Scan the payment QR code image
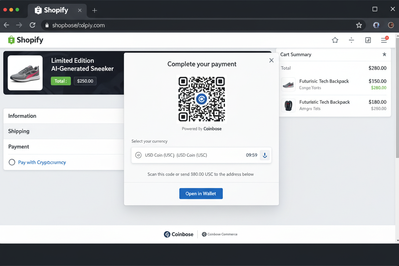This screenshot has height=266, width=399. tap(201, 99)
